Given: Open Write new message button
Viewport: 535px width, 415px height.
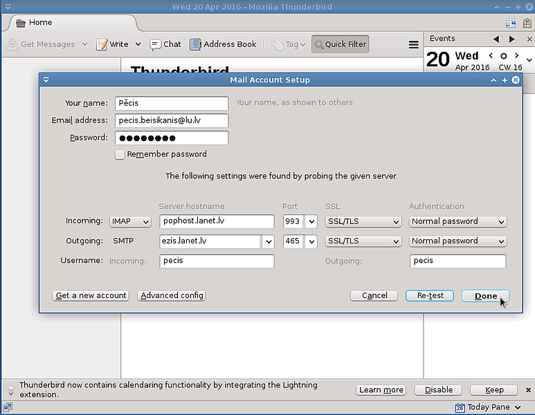Looking at the screenshot, I should click(x=112, y=44).
